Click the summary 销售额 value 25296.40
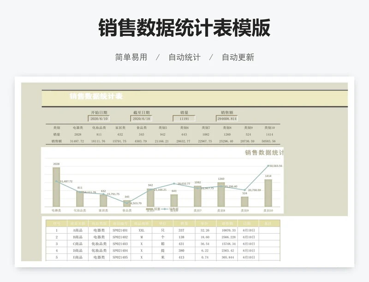This screenshot has height=282, width=369. [226, 141]
